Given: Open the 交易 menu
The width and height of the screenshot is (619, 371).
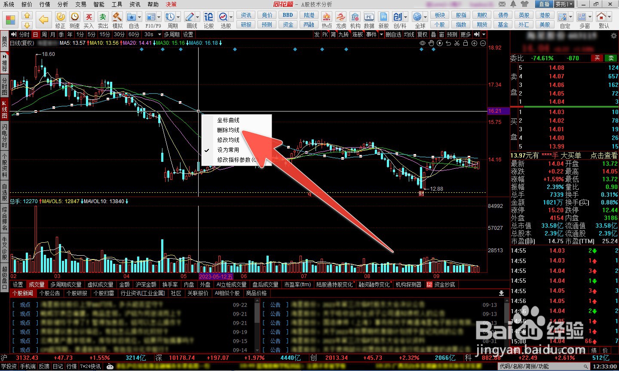Looking at the screenshot, I should (81, 4).
